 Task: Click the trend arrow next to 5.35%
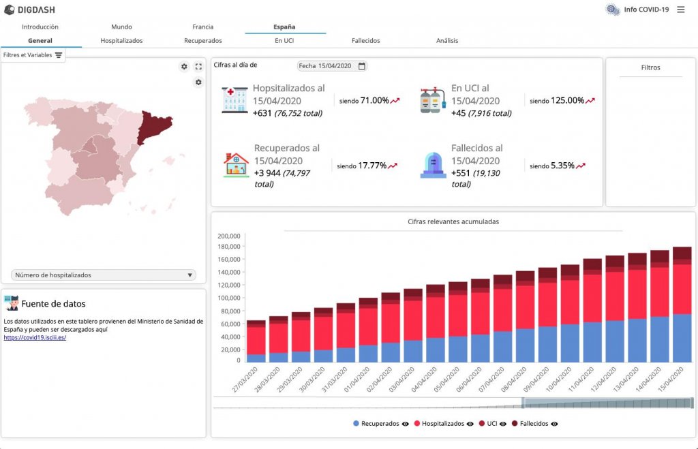[x=581, y=166]
